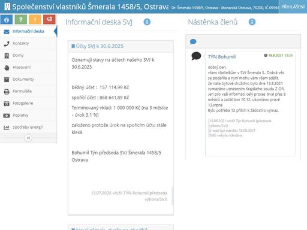Click the 13.07.2025 vložil TÝN Bohumil footer

click(x=129, y=196)
